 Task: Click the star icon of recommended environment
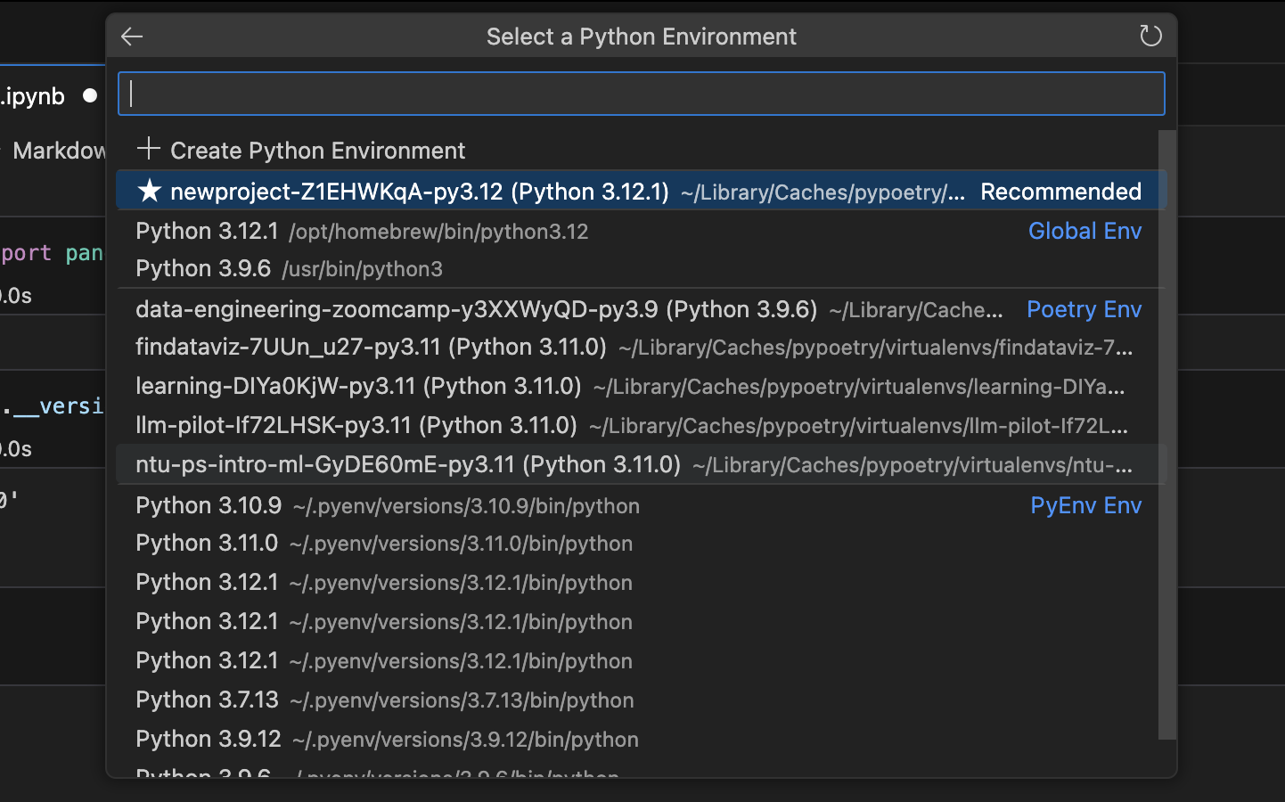[150, 191]
